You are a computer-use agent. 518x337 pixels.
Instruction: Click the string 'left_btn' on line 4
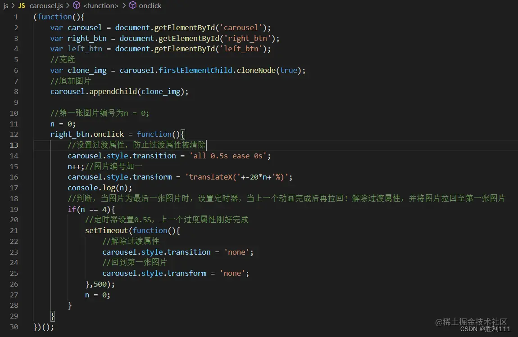(x=241, y=49)
